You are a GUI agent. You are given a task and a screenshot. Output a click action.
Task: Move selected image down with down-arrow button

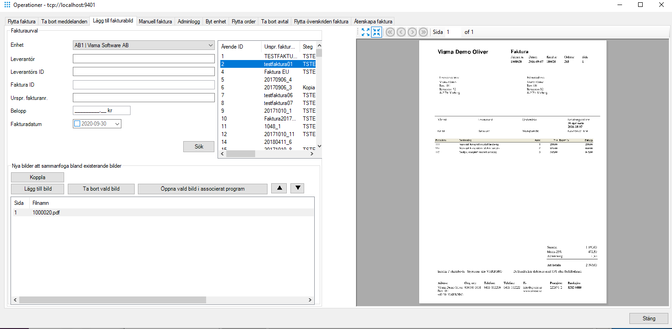pyautogui.click(x=297, y=188)
